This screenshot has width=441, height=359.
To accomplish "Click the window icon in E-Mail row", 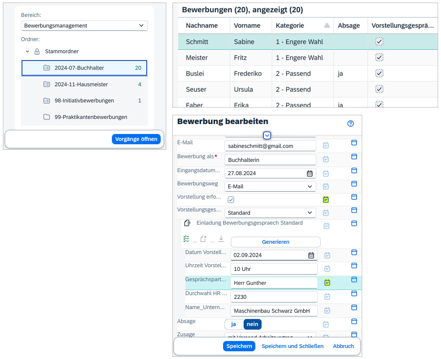I will point(354,143).
